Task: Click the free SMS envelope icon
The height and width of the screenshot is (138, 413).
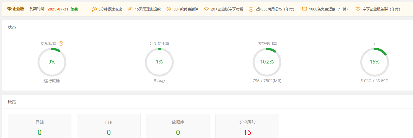Action: pyautogui.click(x=304, y=9)
